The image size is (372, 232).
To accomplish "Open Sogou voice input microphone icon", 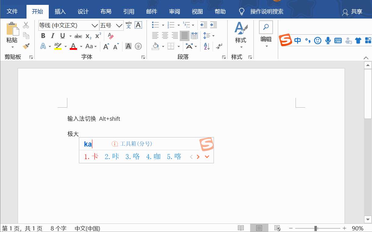I will [328, 40].
